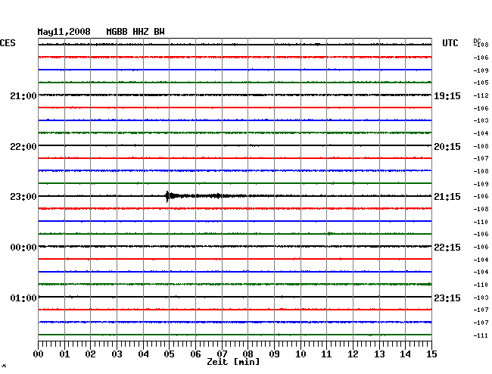Click minute tick label 01
Viewport: 492px width, 374px height.
pos(64,354)
